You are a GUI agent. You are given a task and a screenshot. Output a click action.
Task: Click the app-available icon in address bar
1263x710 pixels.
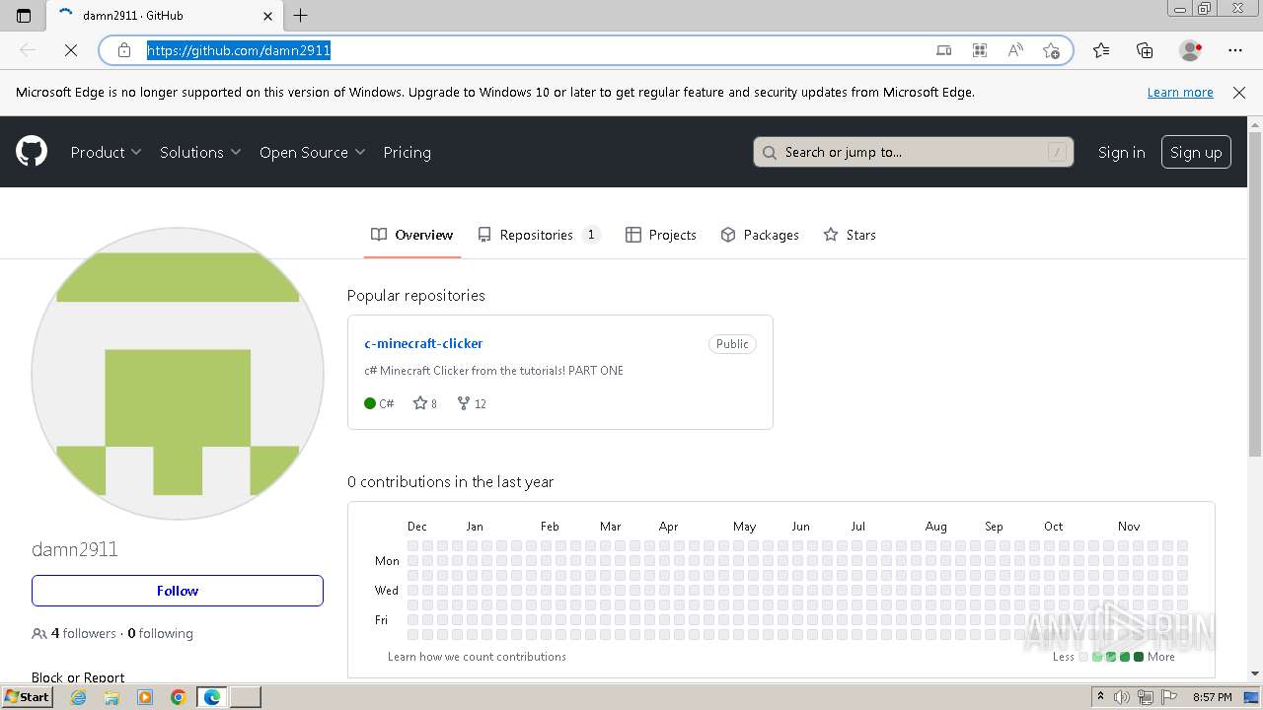coord(944,50)
